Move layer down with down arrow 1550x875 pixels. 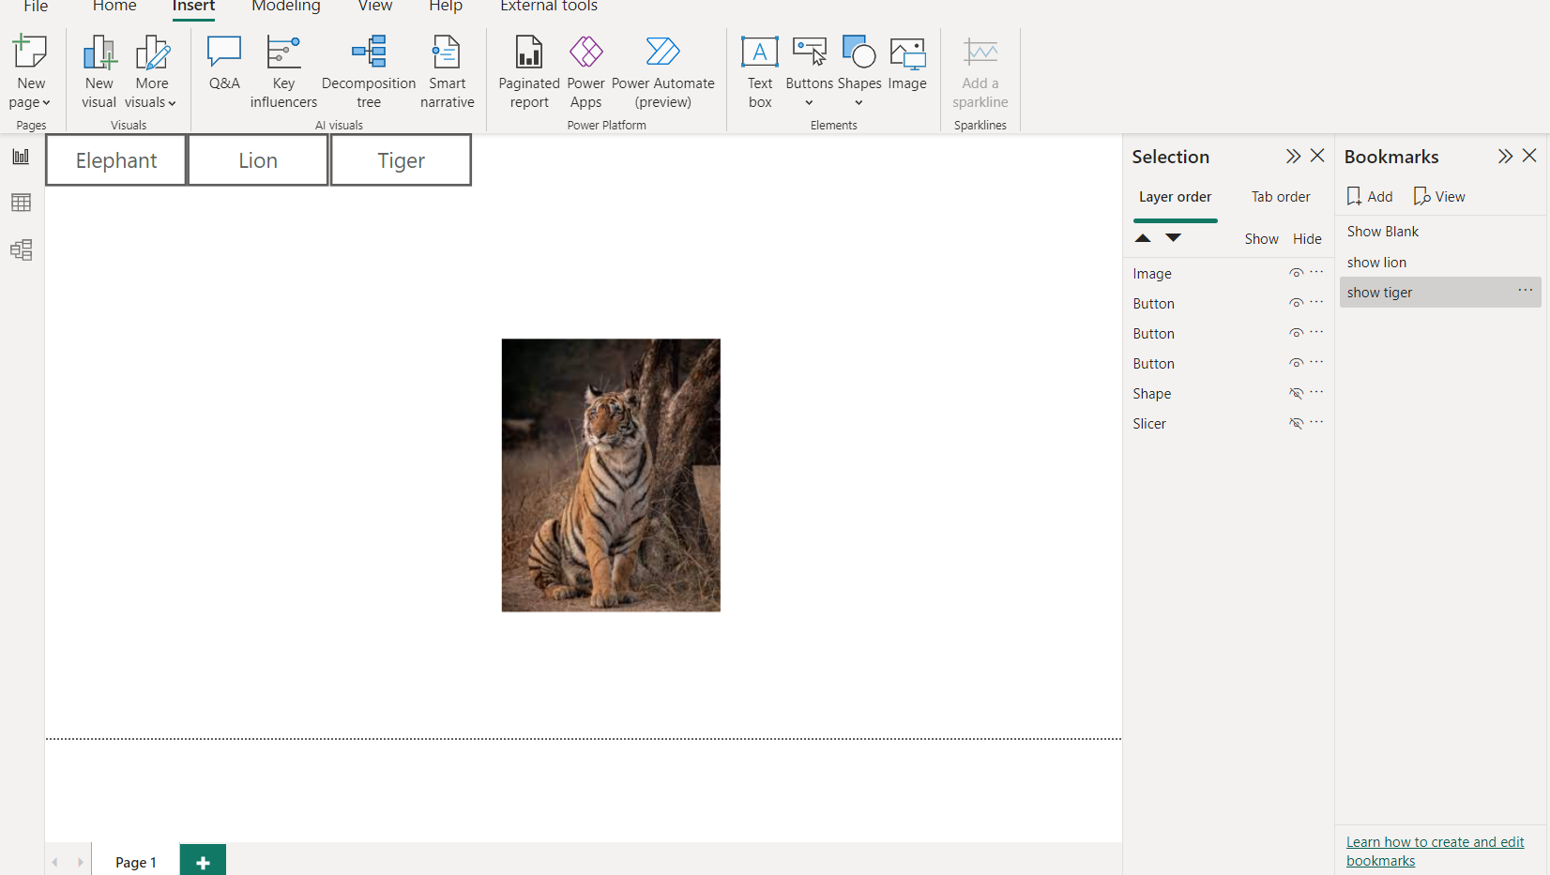pos(1173,238)
